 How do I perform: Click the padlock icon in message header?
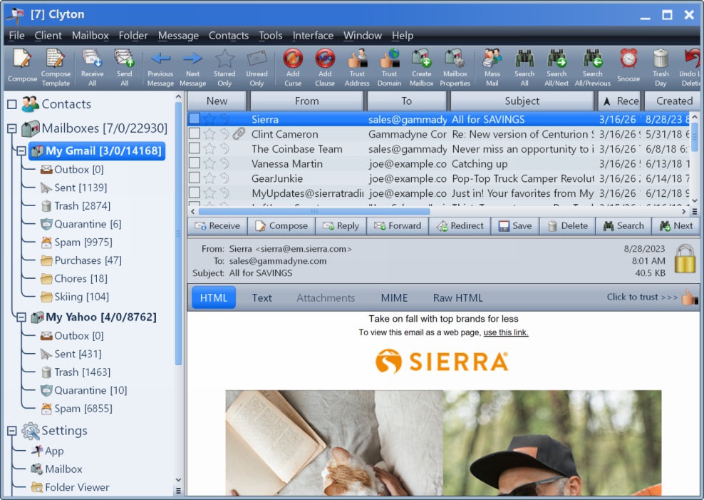click(685, 259)
